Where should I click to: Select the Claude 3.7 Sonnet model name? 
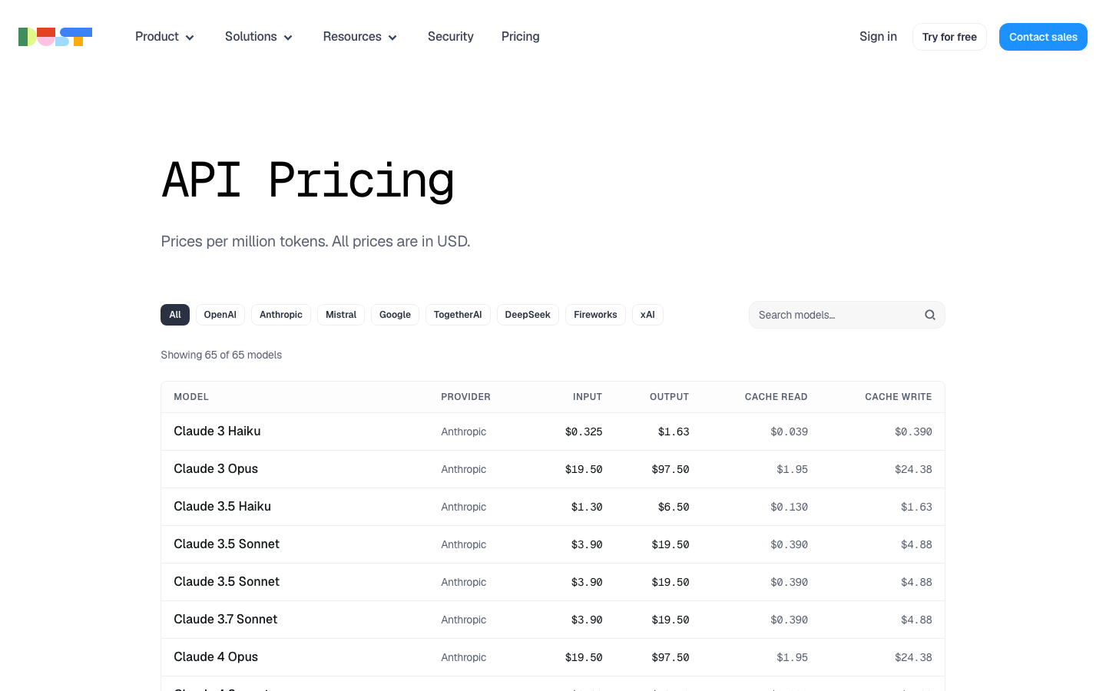(x=226, y=620)
